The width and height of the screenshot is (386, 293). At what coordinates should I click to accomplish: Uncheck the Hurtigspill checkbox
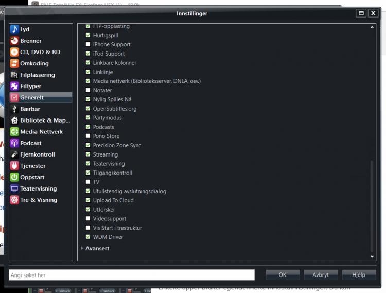[x=88, y=35]
